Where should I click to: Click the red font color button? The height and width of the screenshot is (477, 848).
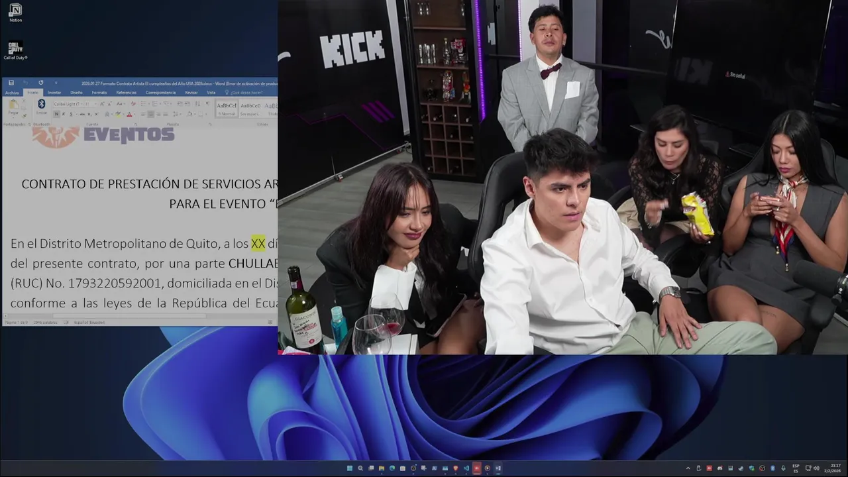129,114
